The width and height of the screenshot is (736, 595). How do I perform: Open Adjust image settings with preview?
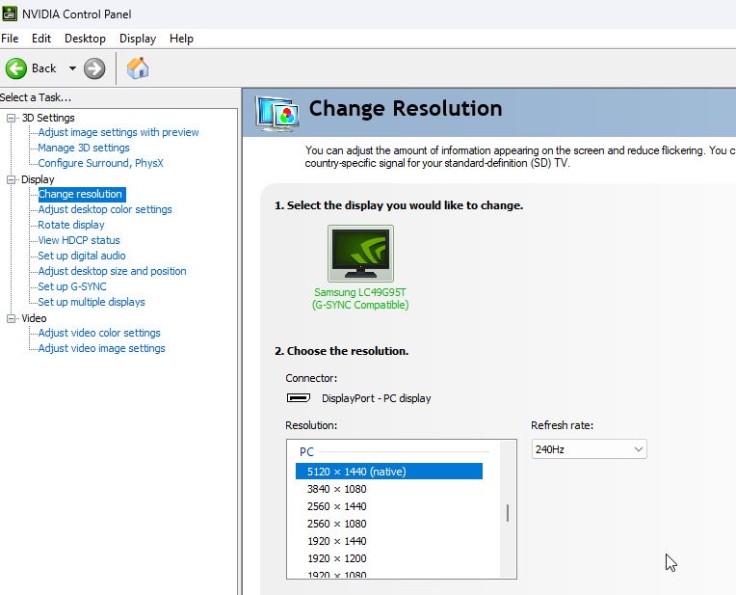click(x=118, y=132)
